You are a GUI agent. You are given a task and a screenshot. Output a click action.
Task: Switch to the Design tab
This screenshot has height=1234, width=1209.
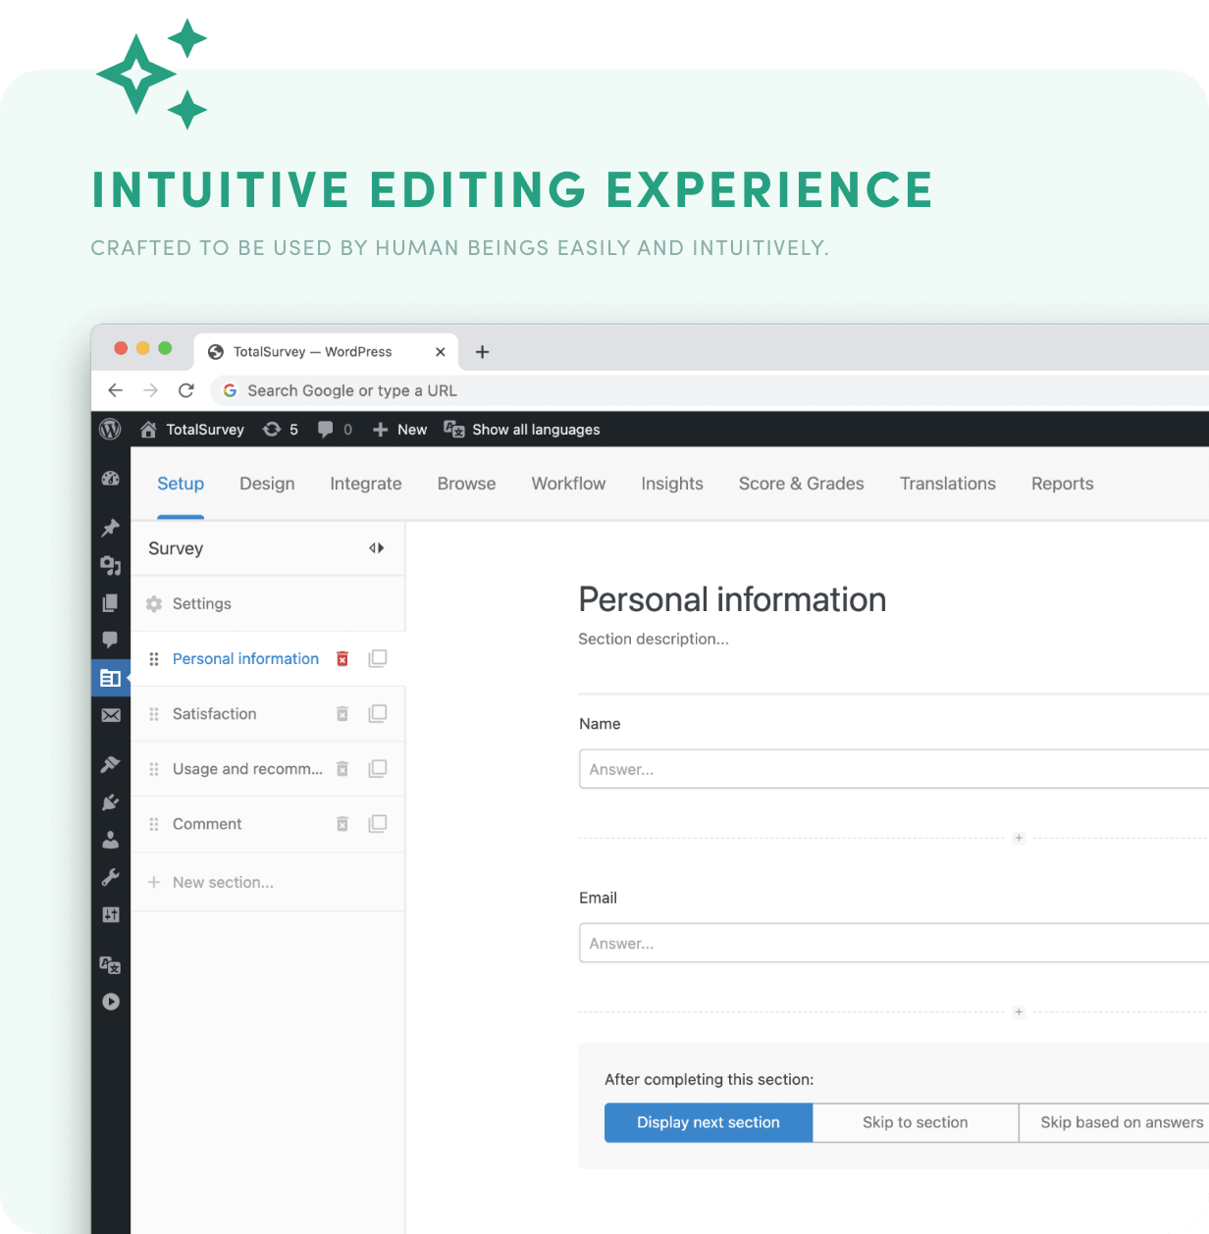tap(267, 484)
